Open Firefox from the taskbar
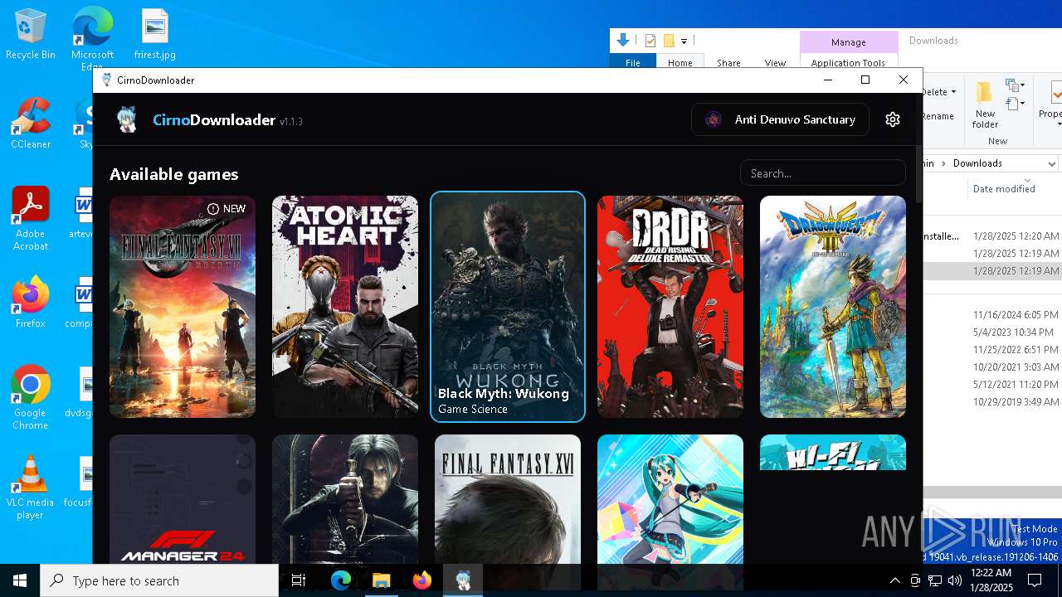Viewport: 1062px width, 597px height. click(x=422, y=580)
